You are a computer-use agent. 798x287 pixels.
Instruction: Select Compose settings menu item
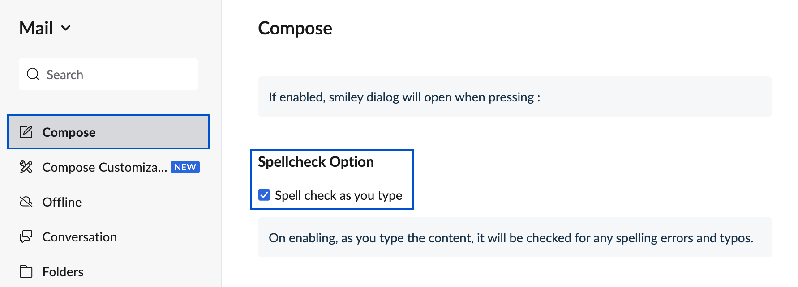69,132
